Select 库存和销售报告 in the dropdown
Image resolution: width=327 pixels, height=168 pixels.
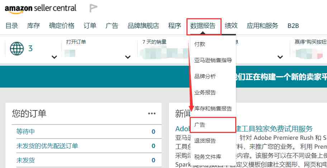(213, 109)
